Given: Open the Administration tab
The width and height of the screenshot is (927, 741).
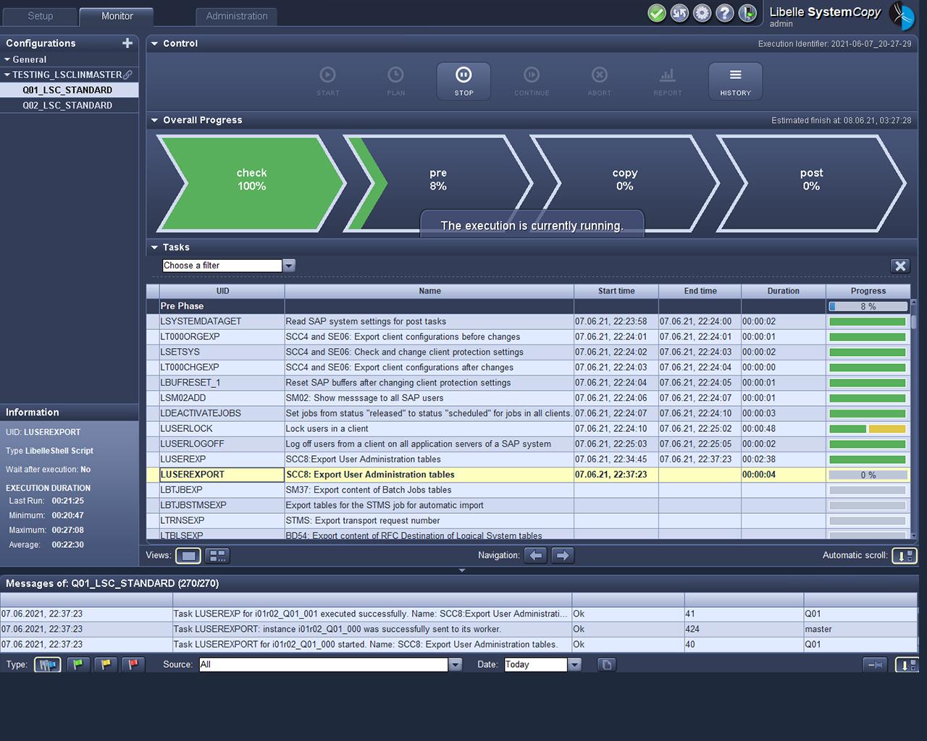Looking at the screenshot, I should [237, 16].
